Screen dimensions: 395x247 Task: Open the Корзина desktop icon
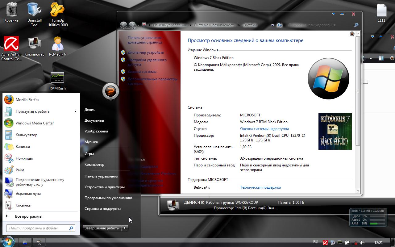11,12
